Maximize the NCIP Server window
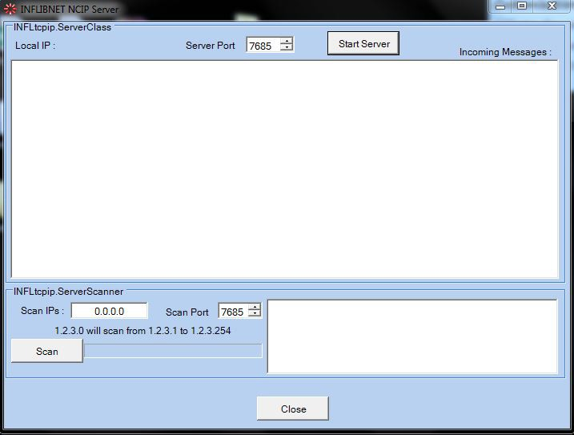Image resolution: width=574 pixels, height=435 pixels. 522,6
